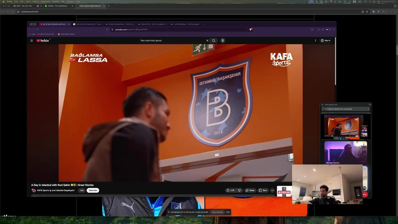Open the YouTube hamburger guide menu
Viewport: 398px width, 224px height.
pyautogui.click(x=31, y=40)
